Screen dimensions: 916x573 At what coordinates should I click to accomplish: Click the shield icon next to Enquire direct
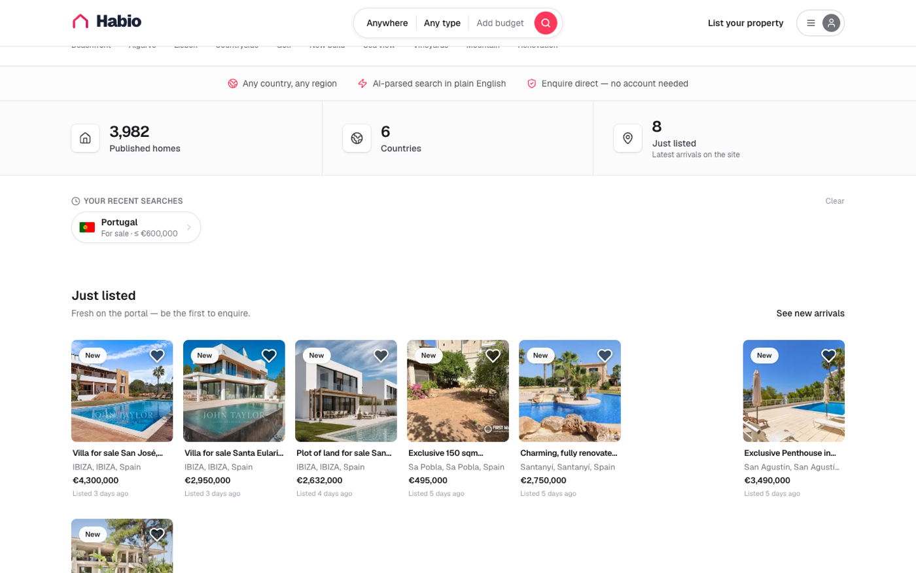532,83
